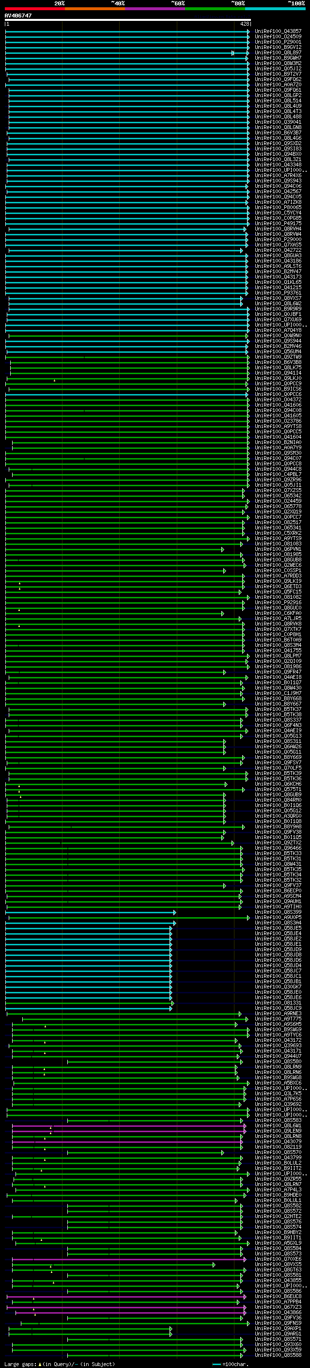Open hit UniRef100_Q43857
This screenshot has height=1368, width=310.
tap(278, 32)
